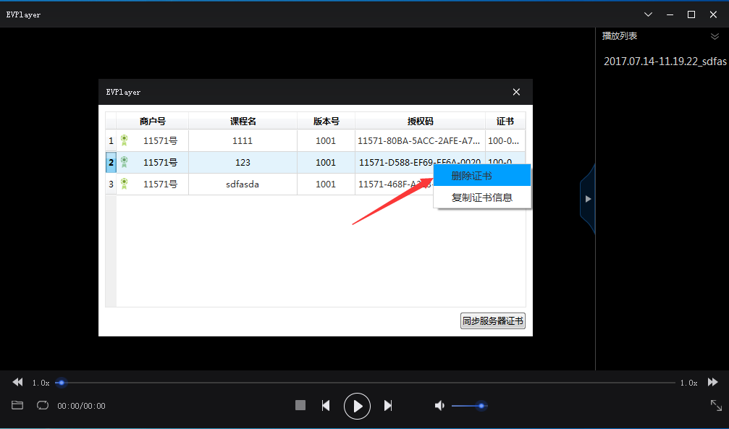This screenshot has height=429, width=729.
Task: Skip to previous video with rewind-to-start icon
Action: point(326,405)
